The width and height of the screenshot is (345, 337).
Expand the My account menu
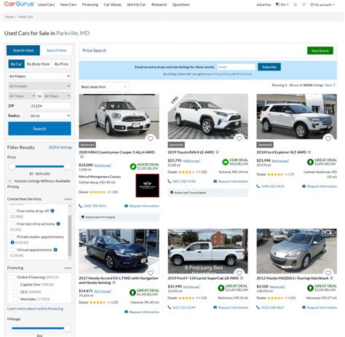(x=322, y=4)
